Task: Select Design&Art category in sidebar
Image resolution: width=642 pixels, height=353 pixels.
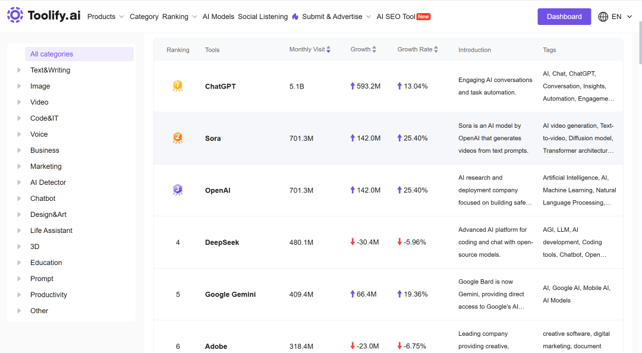Action: [48, 215]
